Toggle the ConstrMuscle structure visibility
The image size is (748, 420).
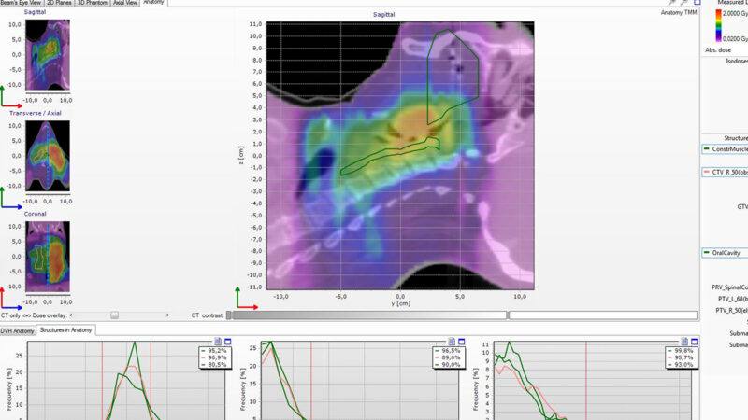[x=706, y=148]
